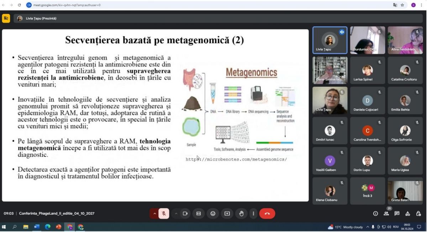Image resolution: width=427 pixels, height=232 pixels.
Task: Bookmark this page with star icon
Action: 402,5
